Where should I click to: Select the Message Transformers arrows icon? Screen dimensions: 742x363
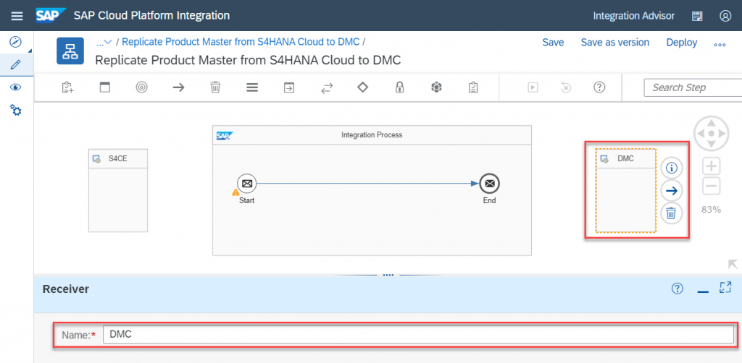(x=327, y=87)
